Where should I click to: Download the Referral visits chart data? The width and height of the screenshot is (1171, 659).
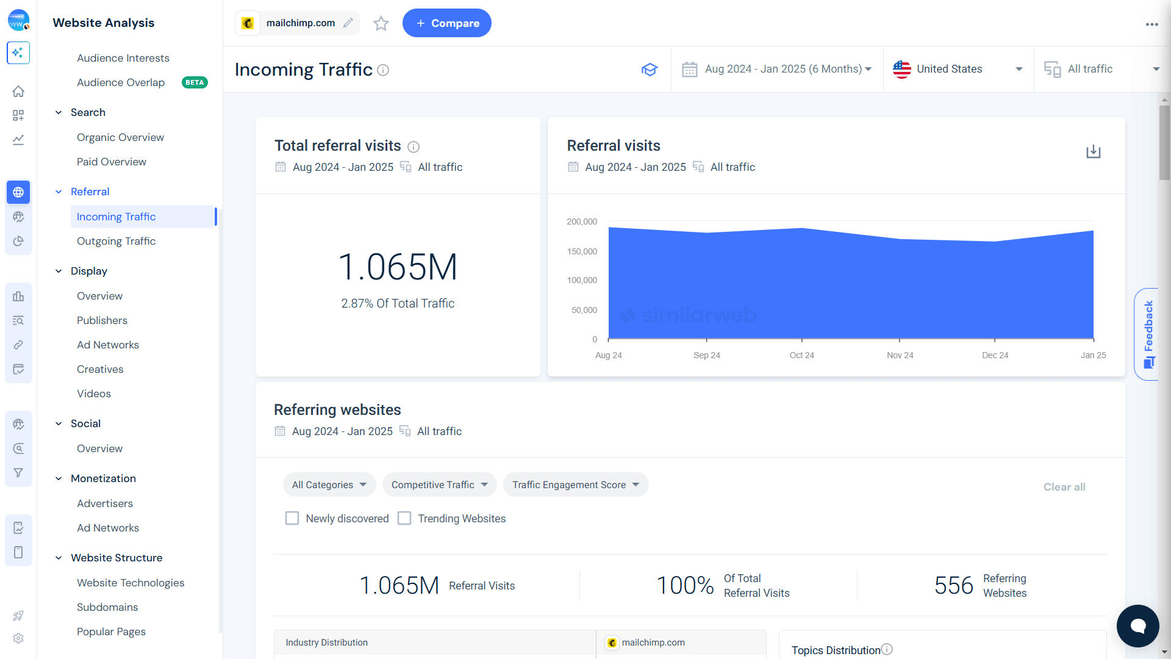tap(1093, 152)
